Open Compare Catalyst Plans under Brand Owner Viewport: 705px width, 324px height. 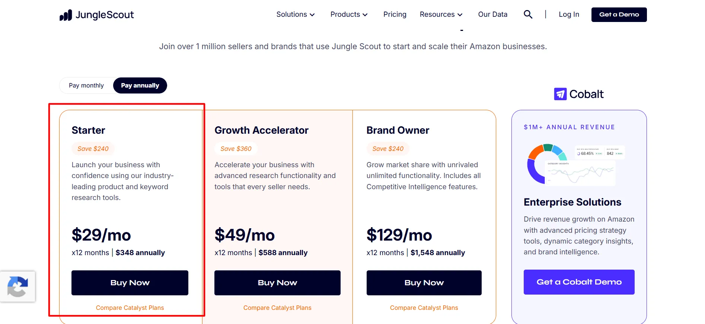click(424, 308)
